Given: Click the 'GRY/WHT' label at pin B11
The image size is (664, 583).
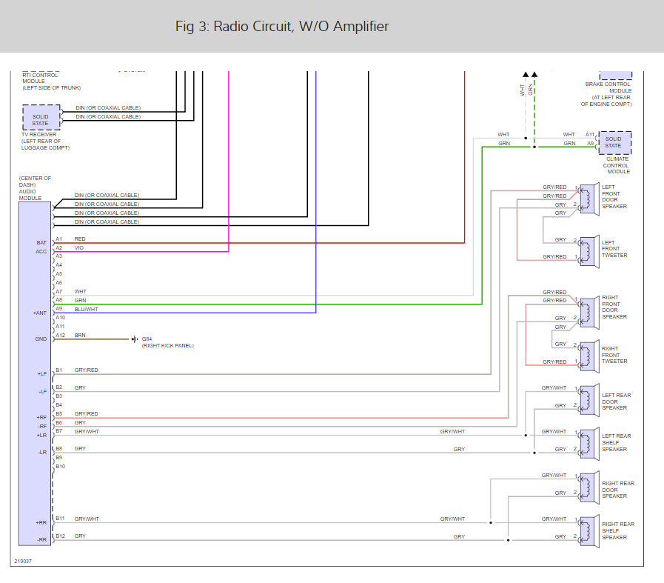Looking at the screenshot, I should pos(87,519).
